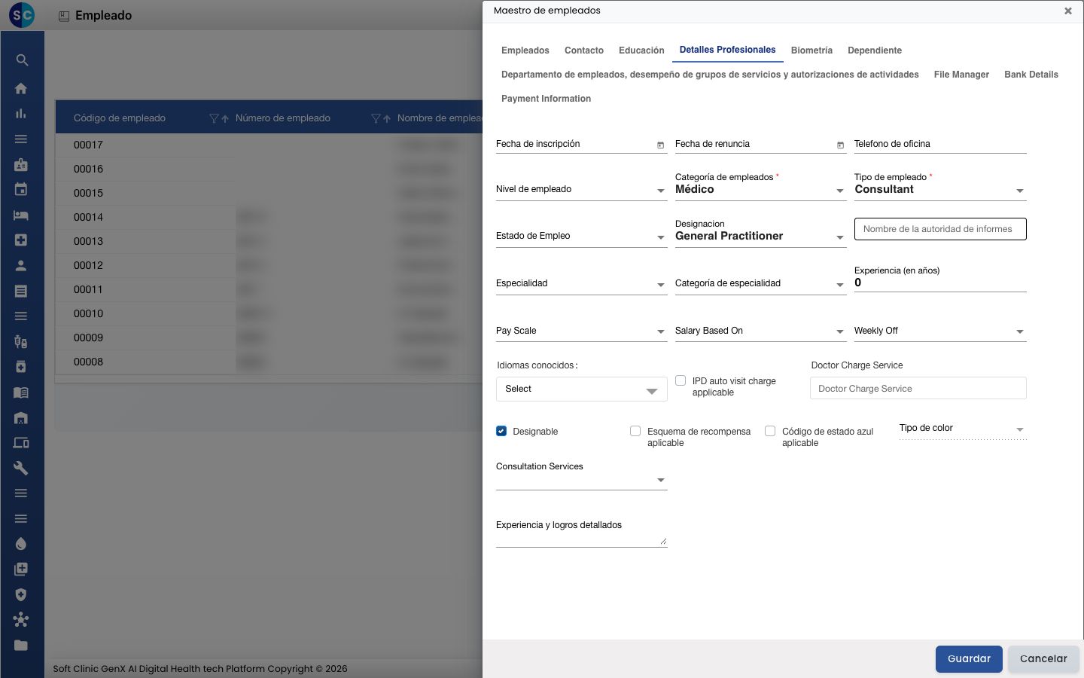1084x678 pixels.
Task: Open the medicine bottle sidebar icon
Action: pyautogui.click(x=21, y=367)
